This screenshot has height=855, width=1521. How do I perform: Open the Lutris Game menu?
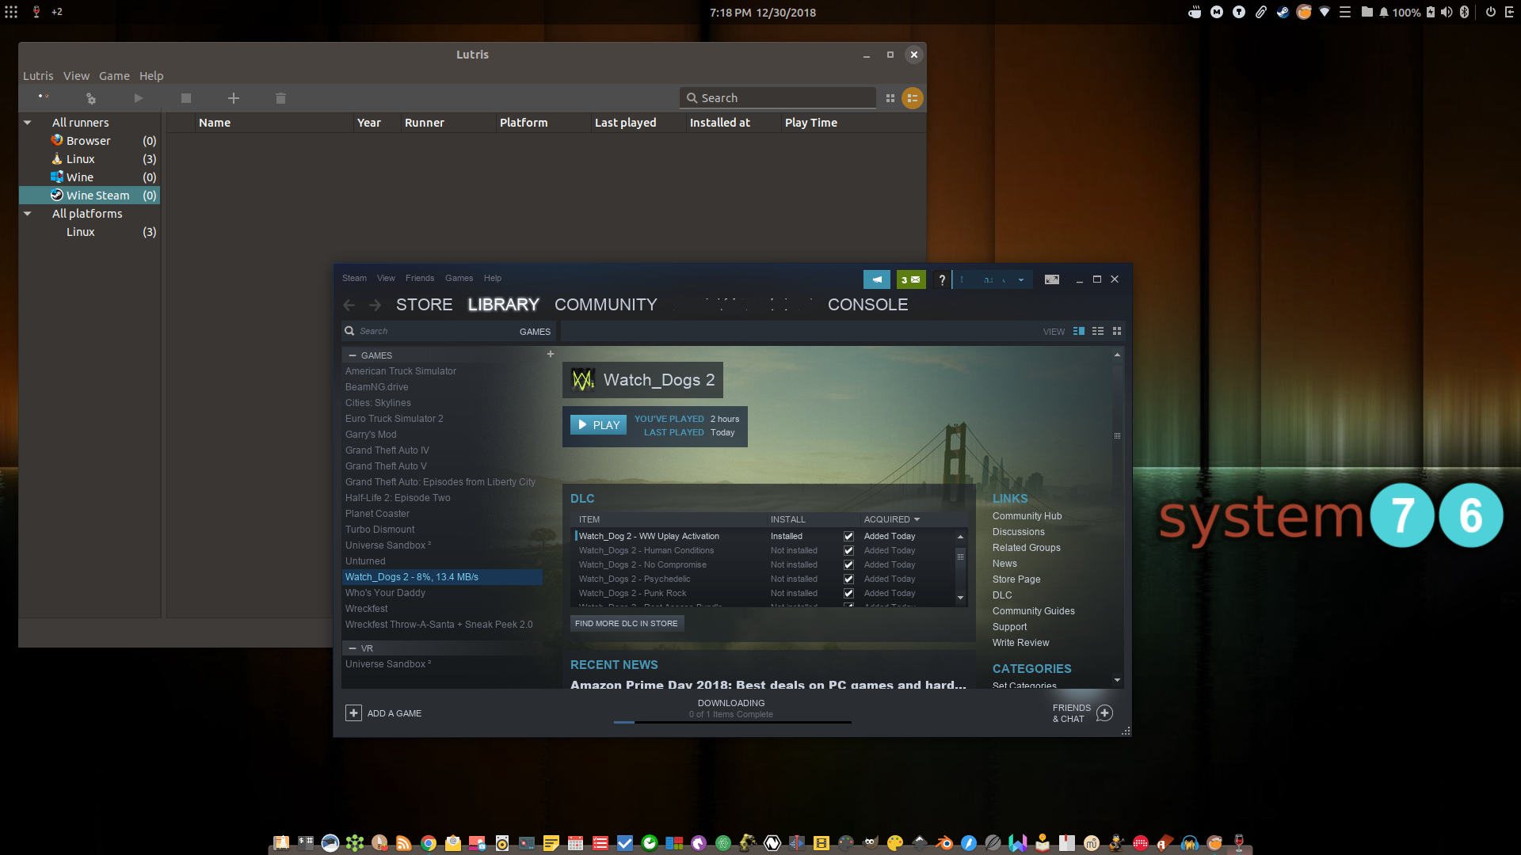tap(114, 76)
